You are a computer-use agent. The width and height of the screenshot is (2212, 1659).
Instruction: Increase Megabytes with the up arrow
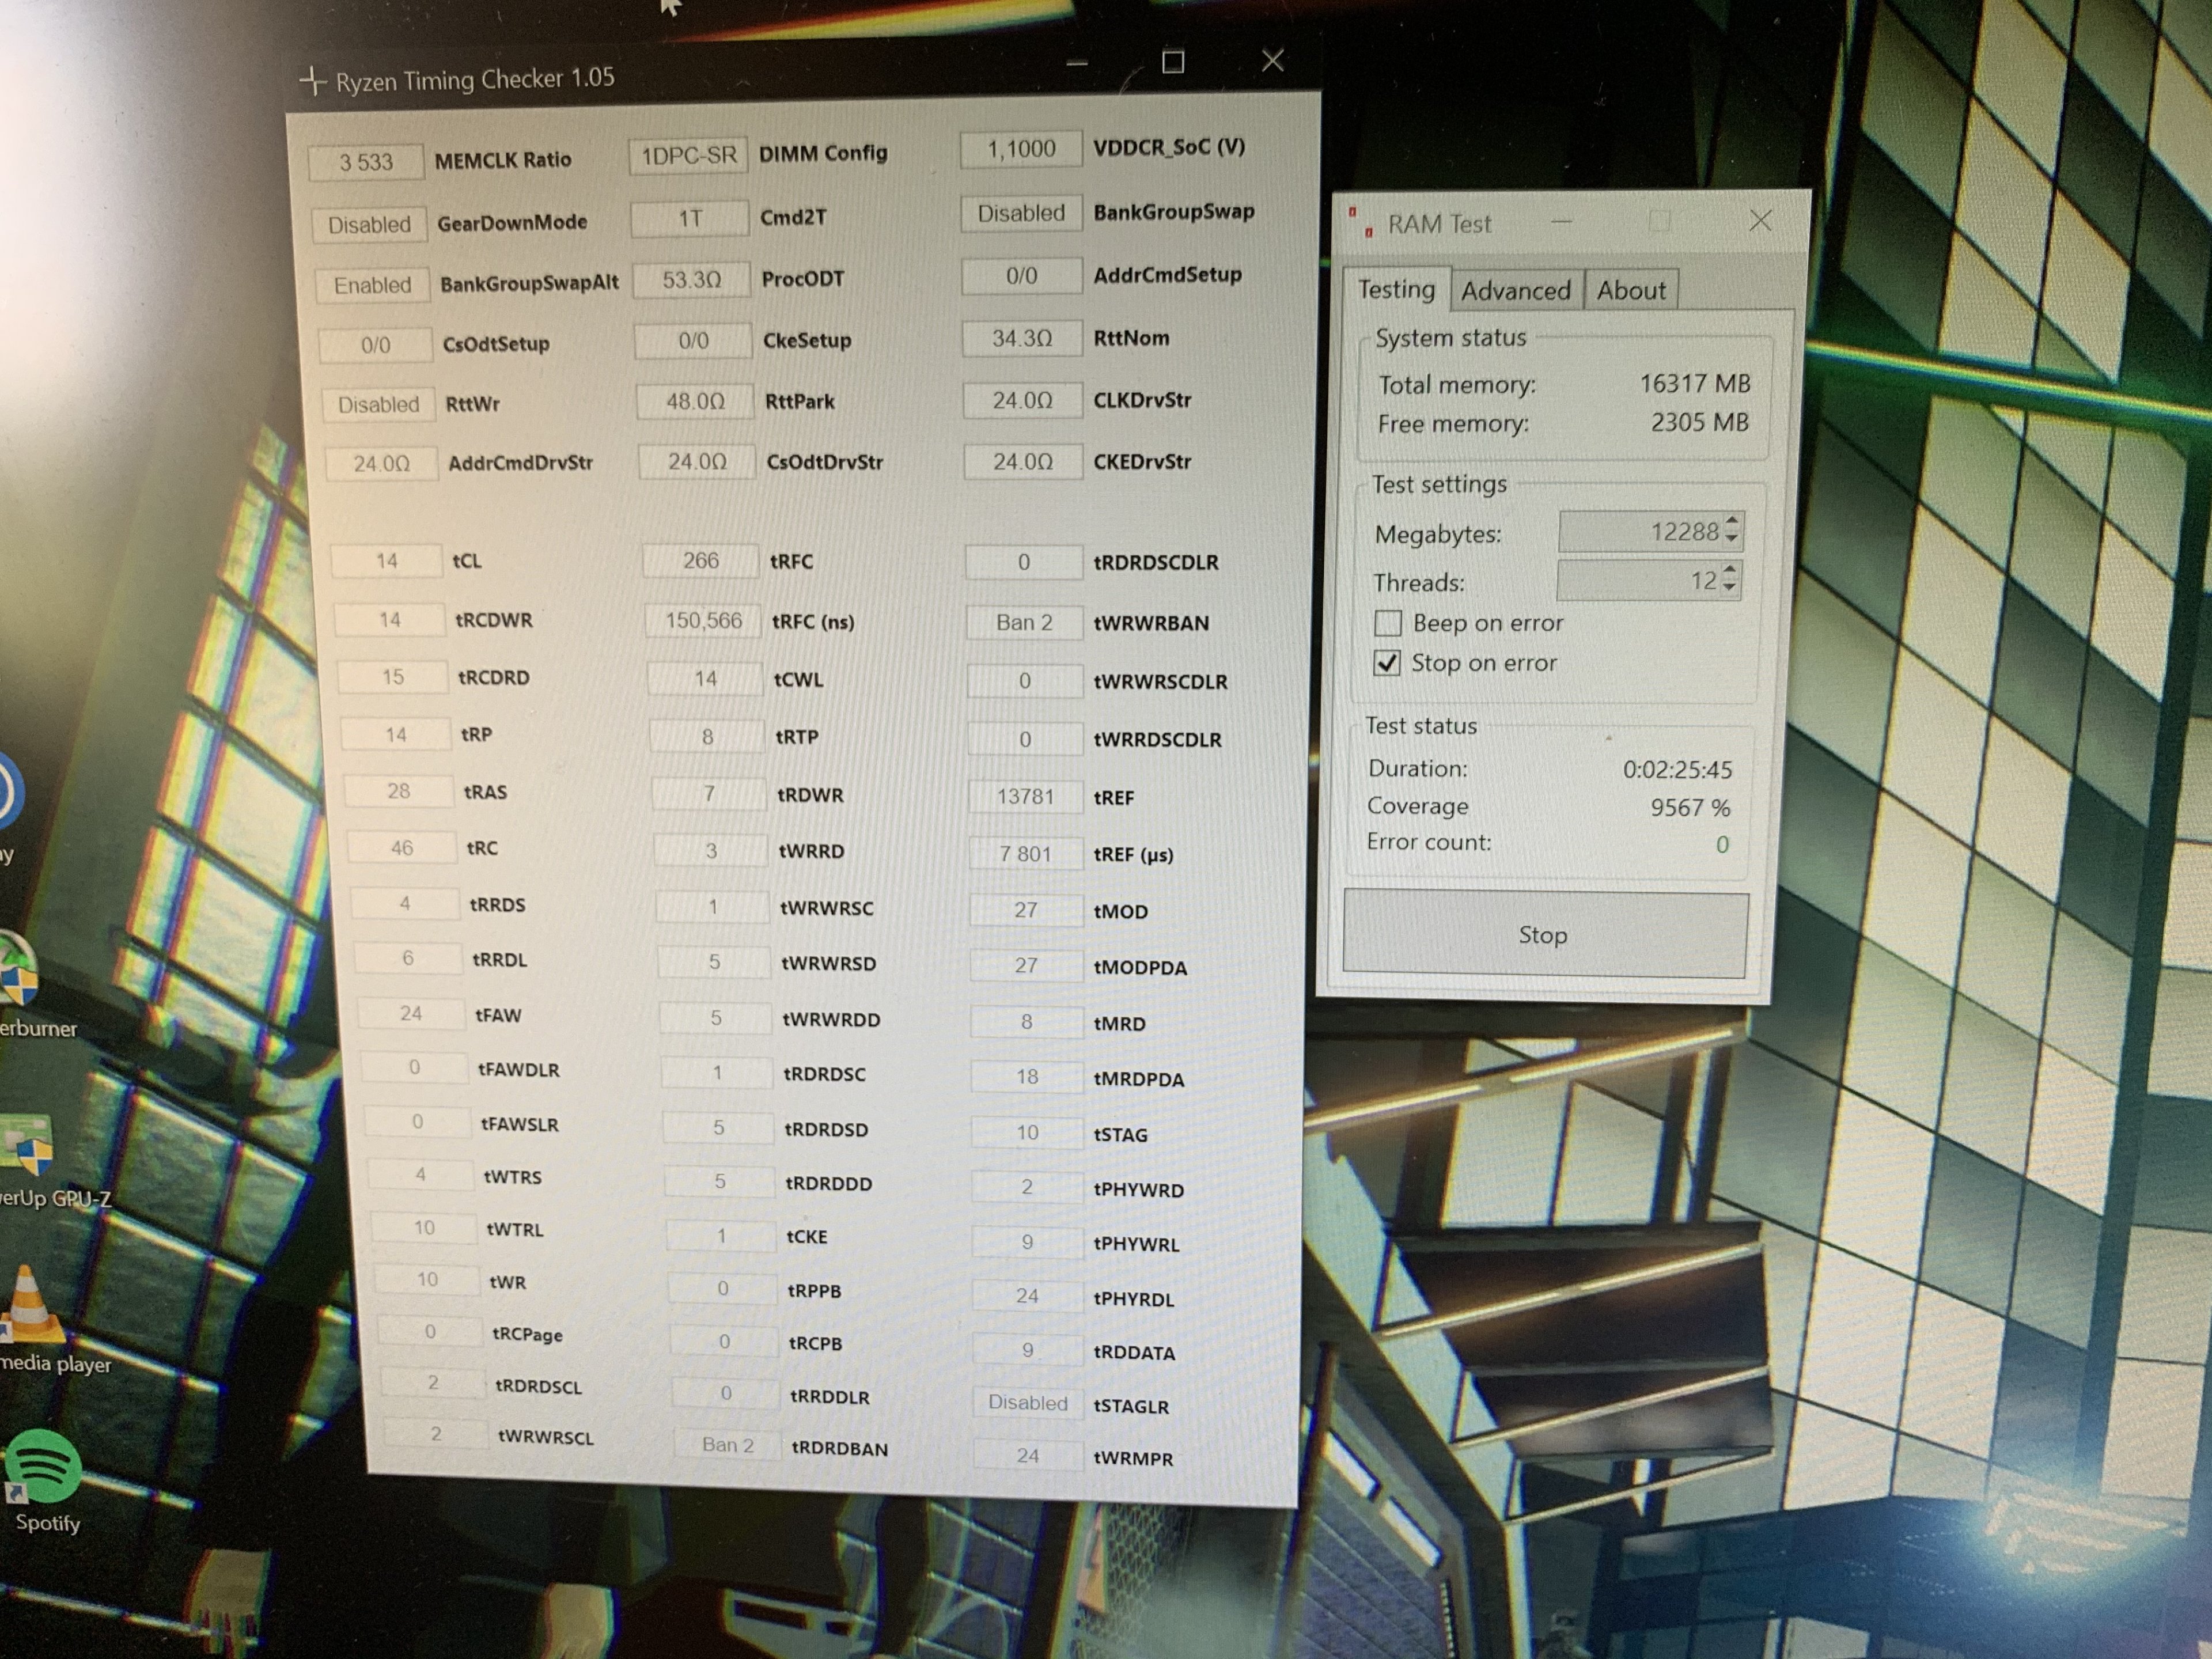(1733, 520)
